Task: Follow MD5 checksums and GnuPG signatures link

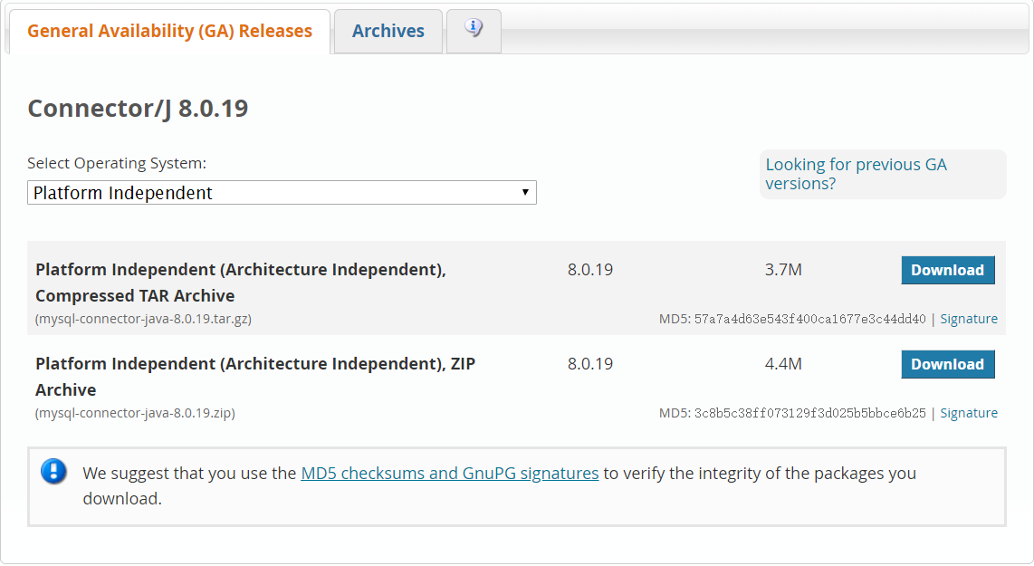Action: (450, 473)
